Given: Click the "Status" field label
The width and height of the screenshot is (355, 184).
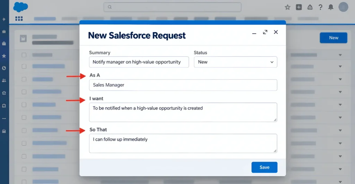Looking at the screenshot, I should tap(200, 53).
